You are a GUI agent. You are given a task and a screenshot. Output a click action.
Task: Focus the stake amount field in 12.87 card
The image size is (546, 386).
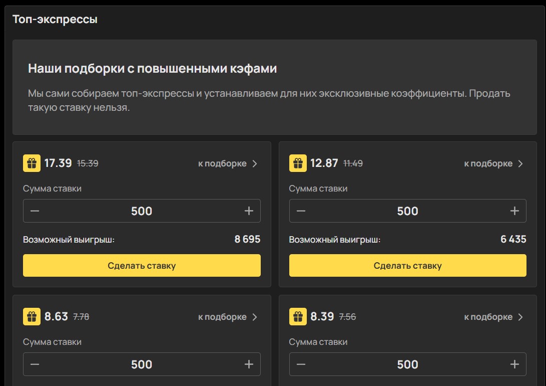point(407,211)
